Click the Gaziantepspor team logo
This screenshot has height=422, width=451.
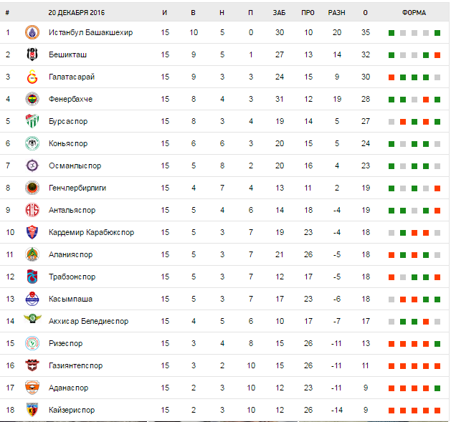[32, 365]
